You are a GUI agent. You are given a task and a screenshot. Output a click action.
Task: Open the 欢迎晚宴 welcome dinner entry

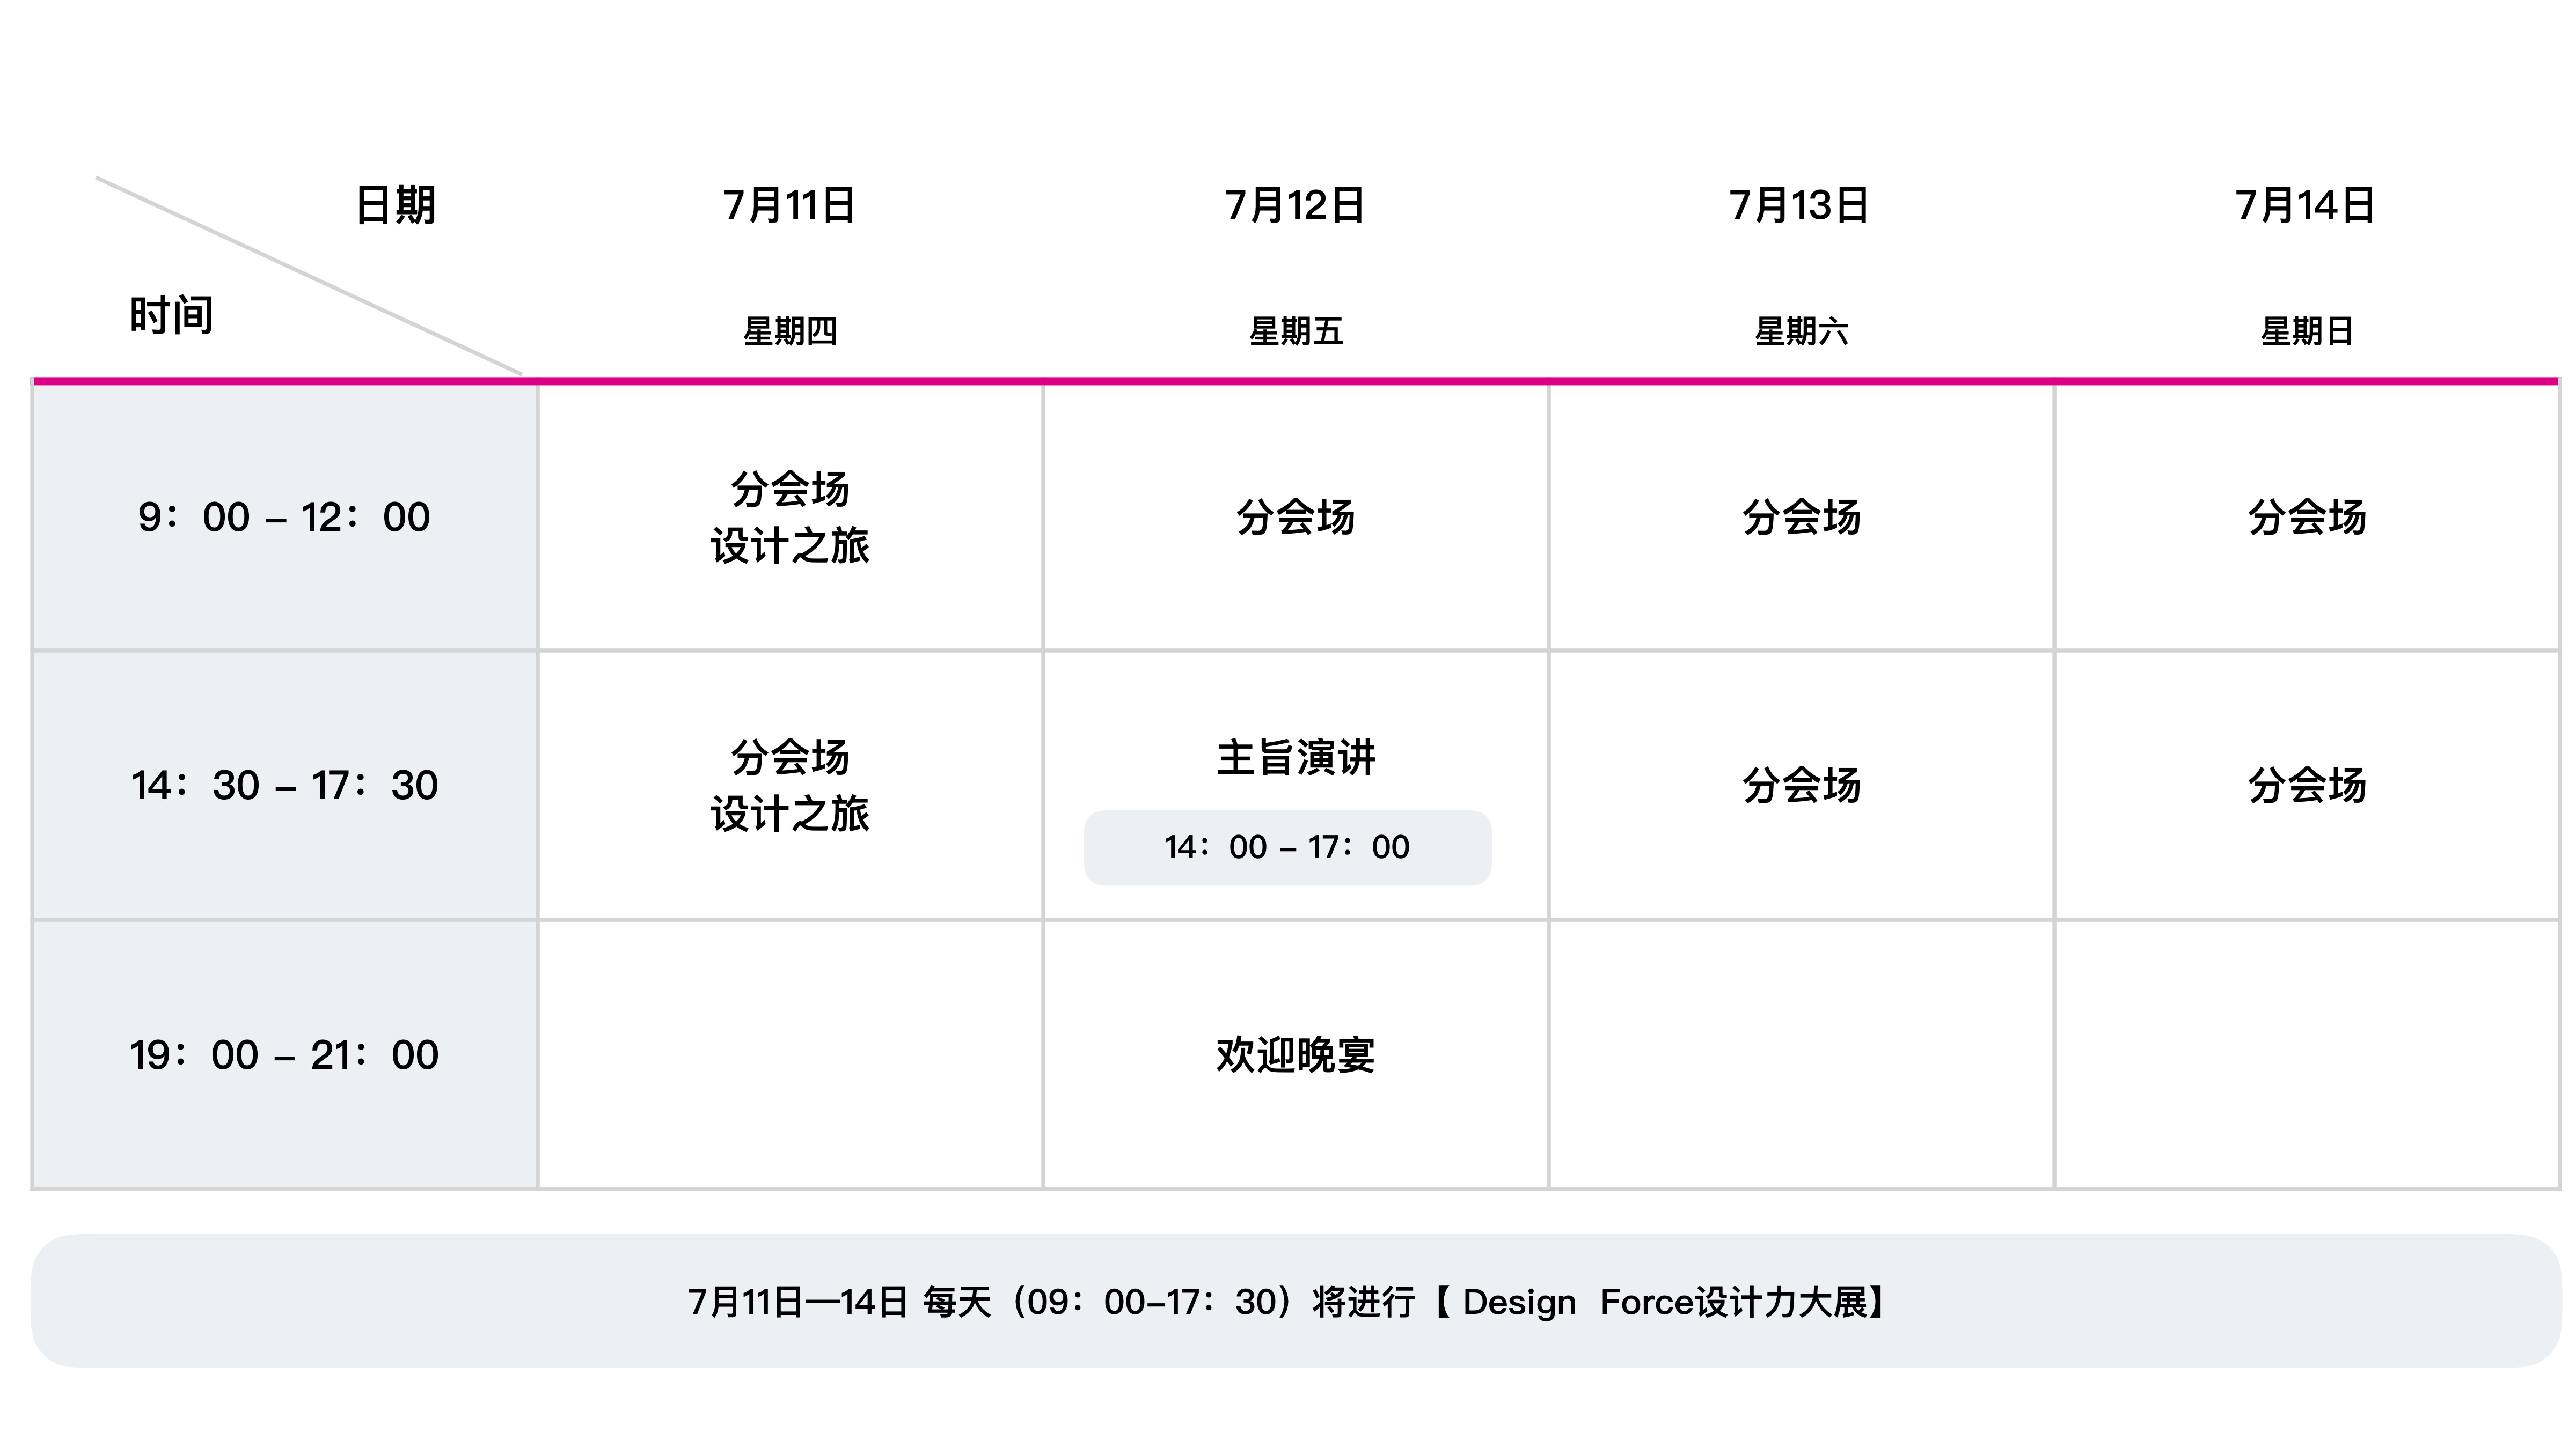point(1296,1055)
